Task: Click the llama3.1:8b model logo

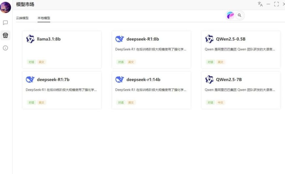Action: point(30,39)
